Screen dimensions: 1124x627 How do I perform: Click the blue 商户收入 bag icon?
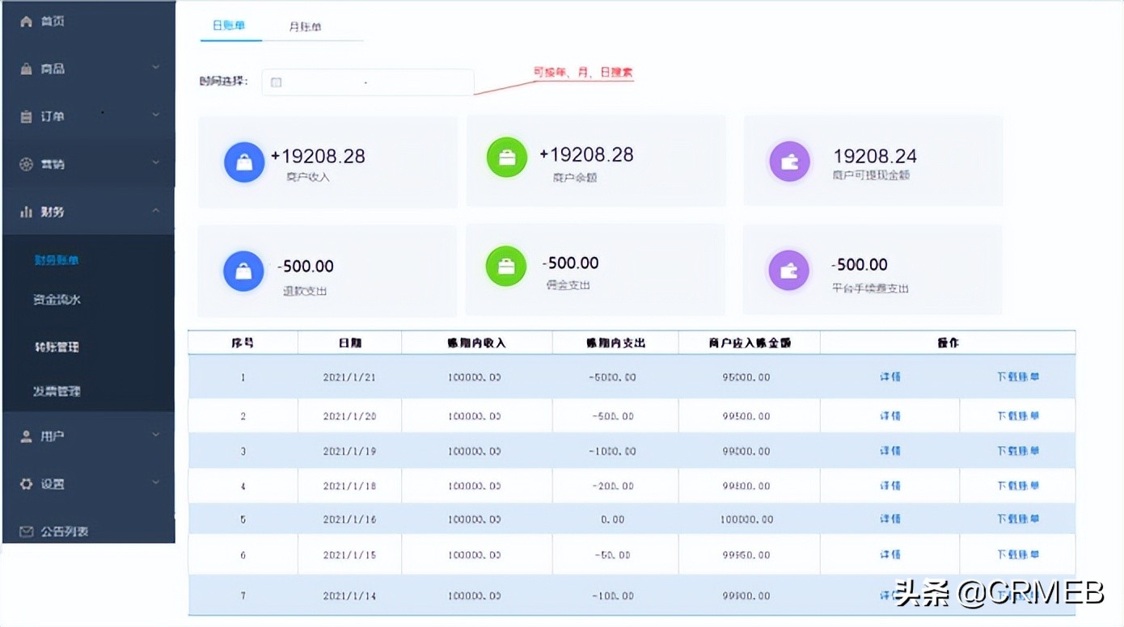[x=243, y=161]
